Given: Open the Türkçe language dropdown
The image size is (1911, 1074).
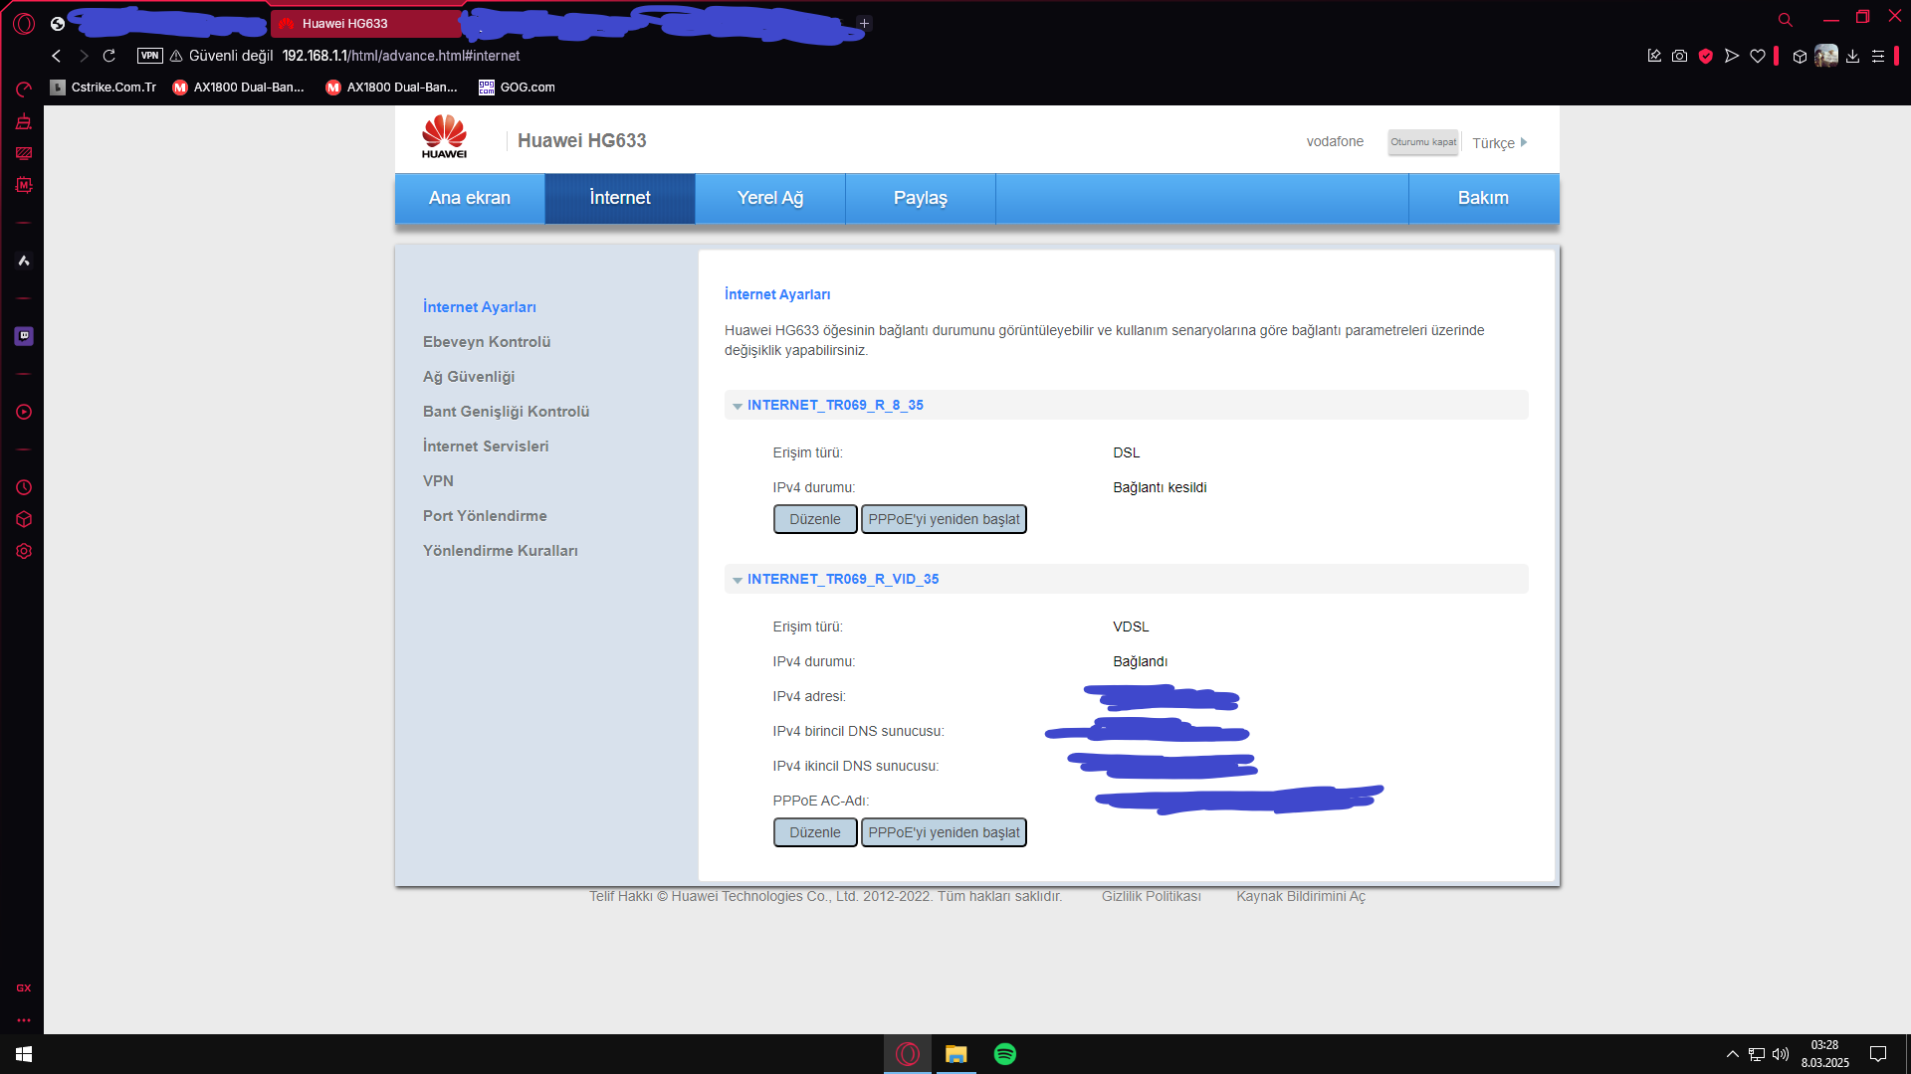Looking at the screenshot, I should 1499,143.
